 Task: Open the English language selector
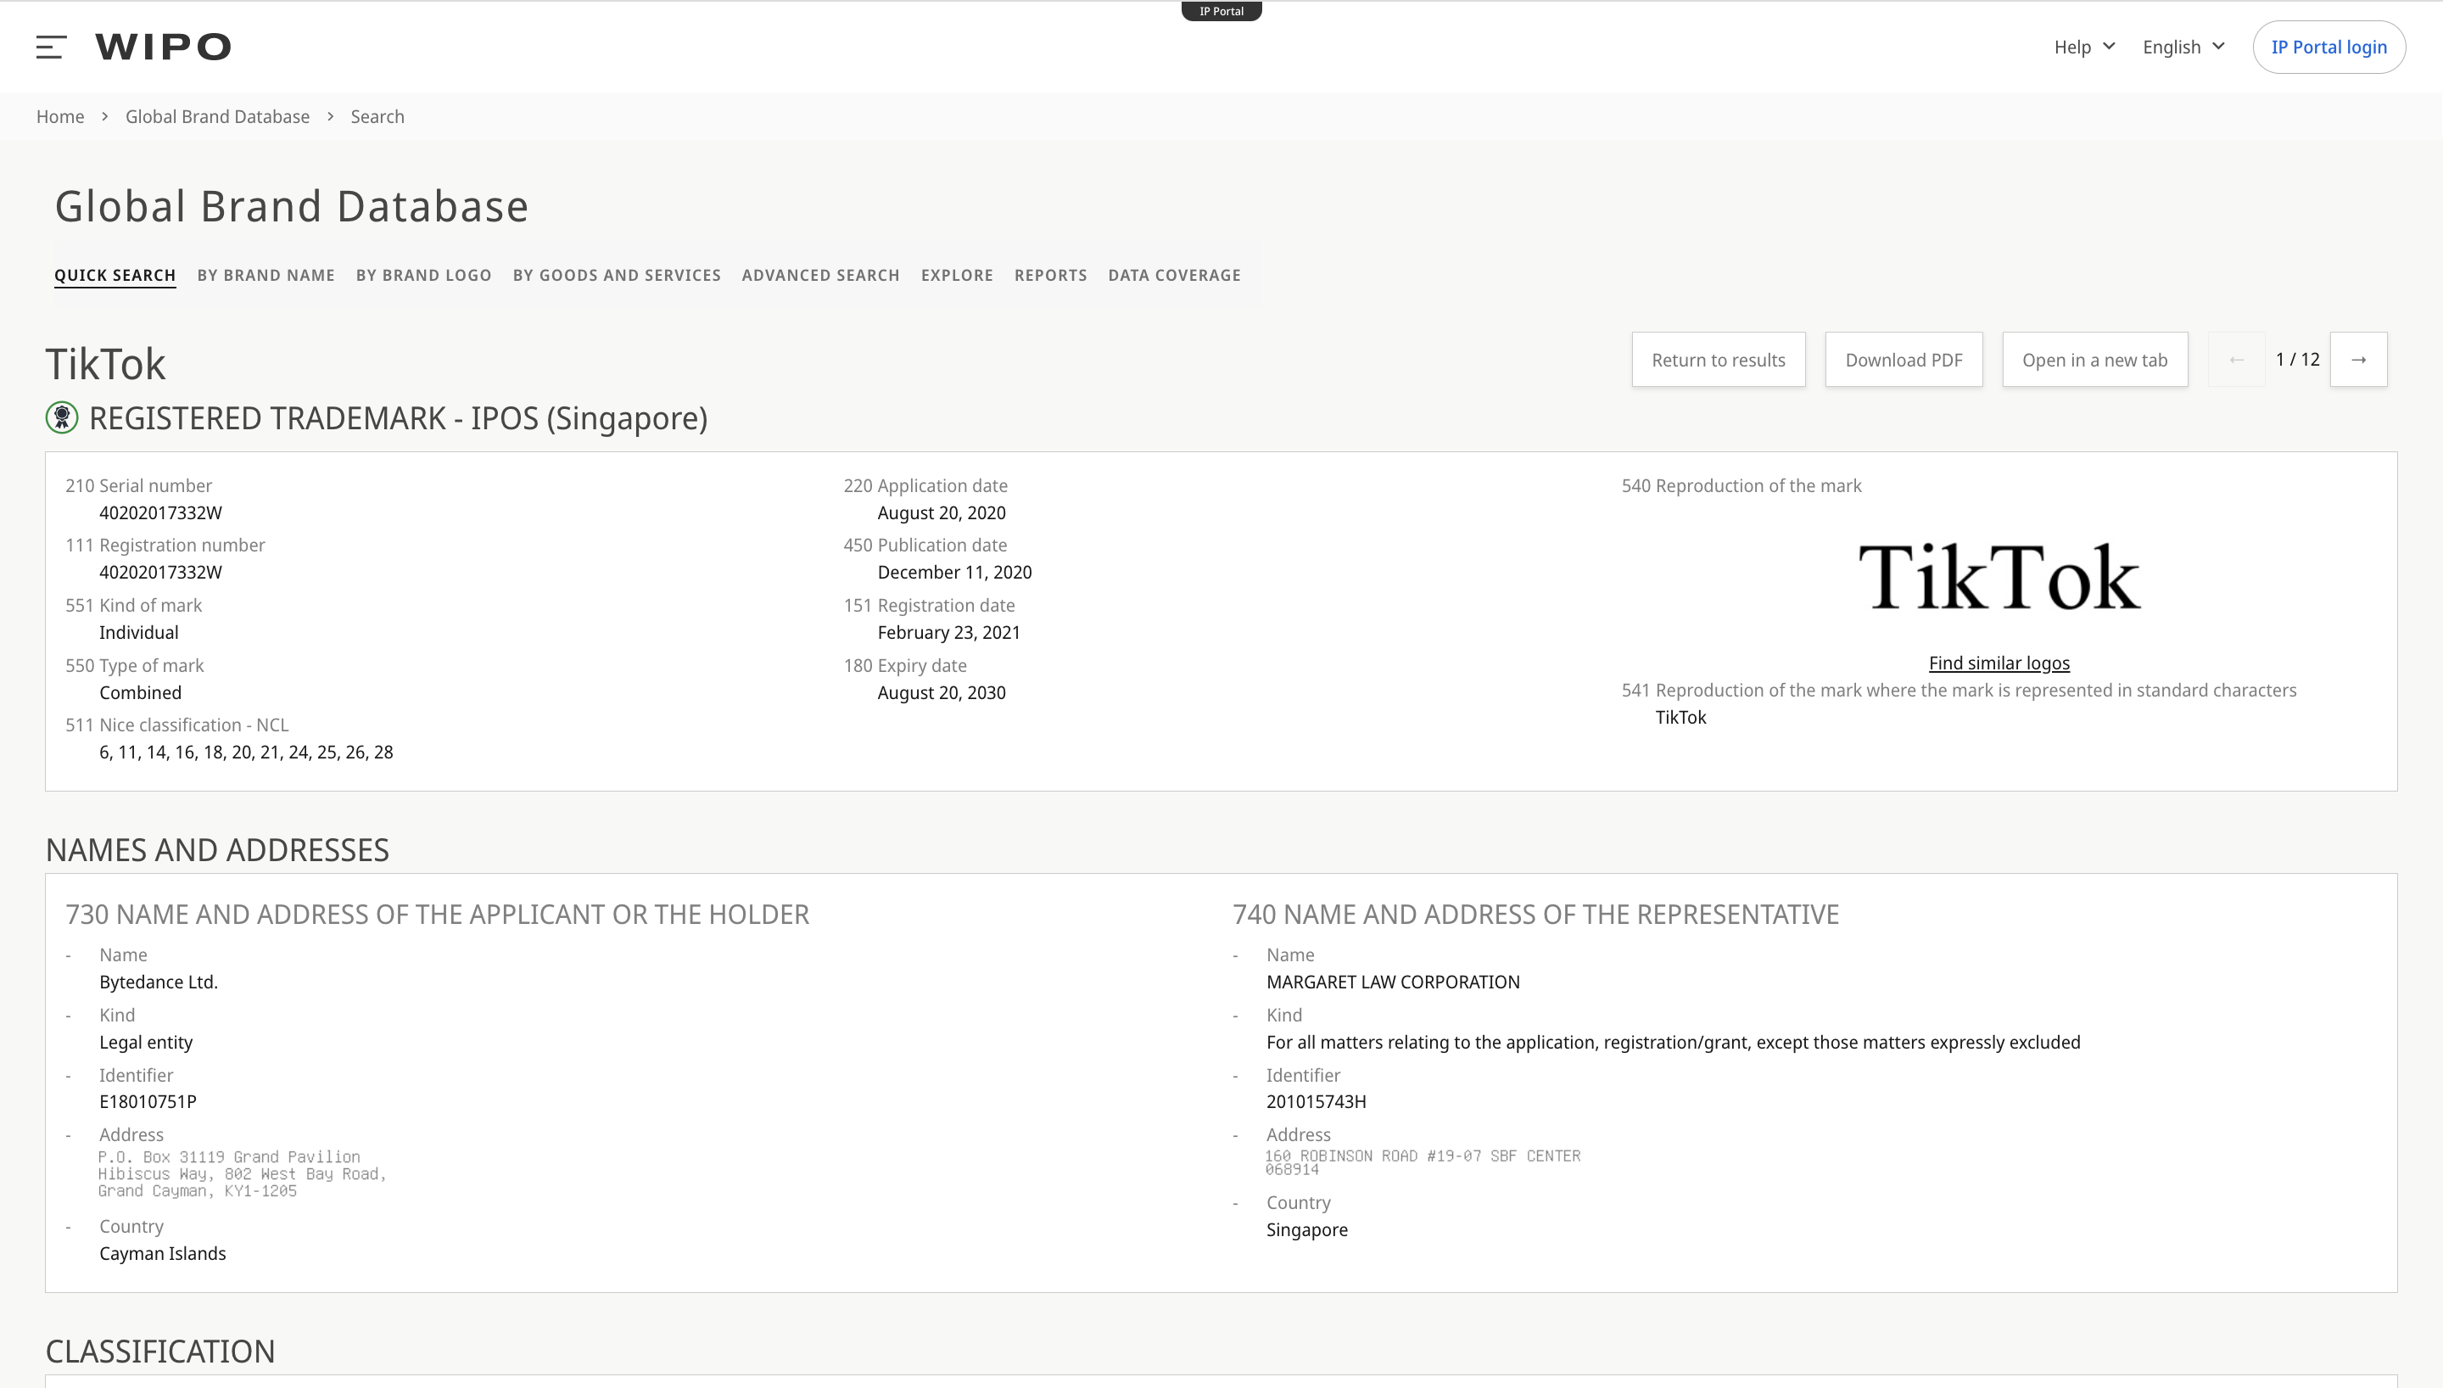pos(2183,47)
